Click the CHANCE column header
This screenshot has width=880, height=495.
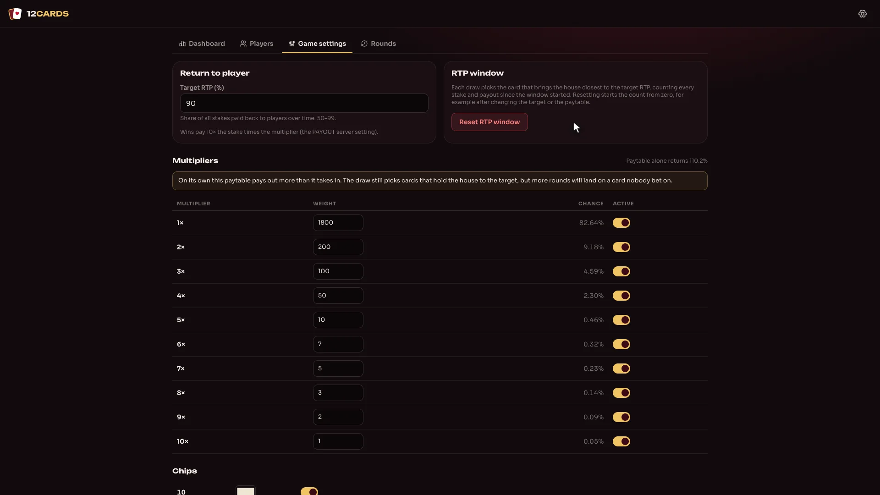pyautogui.click(x=591, y=203)
